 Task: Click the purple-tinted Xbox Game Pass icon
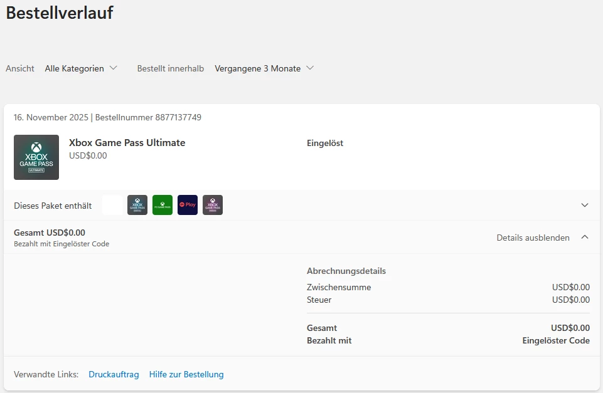tap(213, 205)
